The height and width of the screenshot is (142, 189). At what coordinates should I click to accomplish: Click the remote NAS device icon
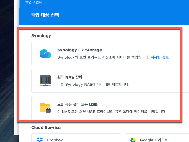tap(45, 81)
